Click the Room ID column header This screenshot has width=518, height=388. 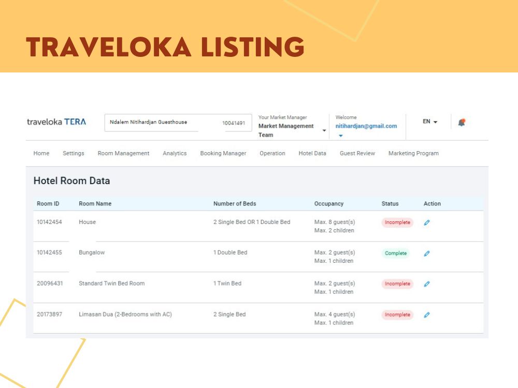tap(48, 203)
